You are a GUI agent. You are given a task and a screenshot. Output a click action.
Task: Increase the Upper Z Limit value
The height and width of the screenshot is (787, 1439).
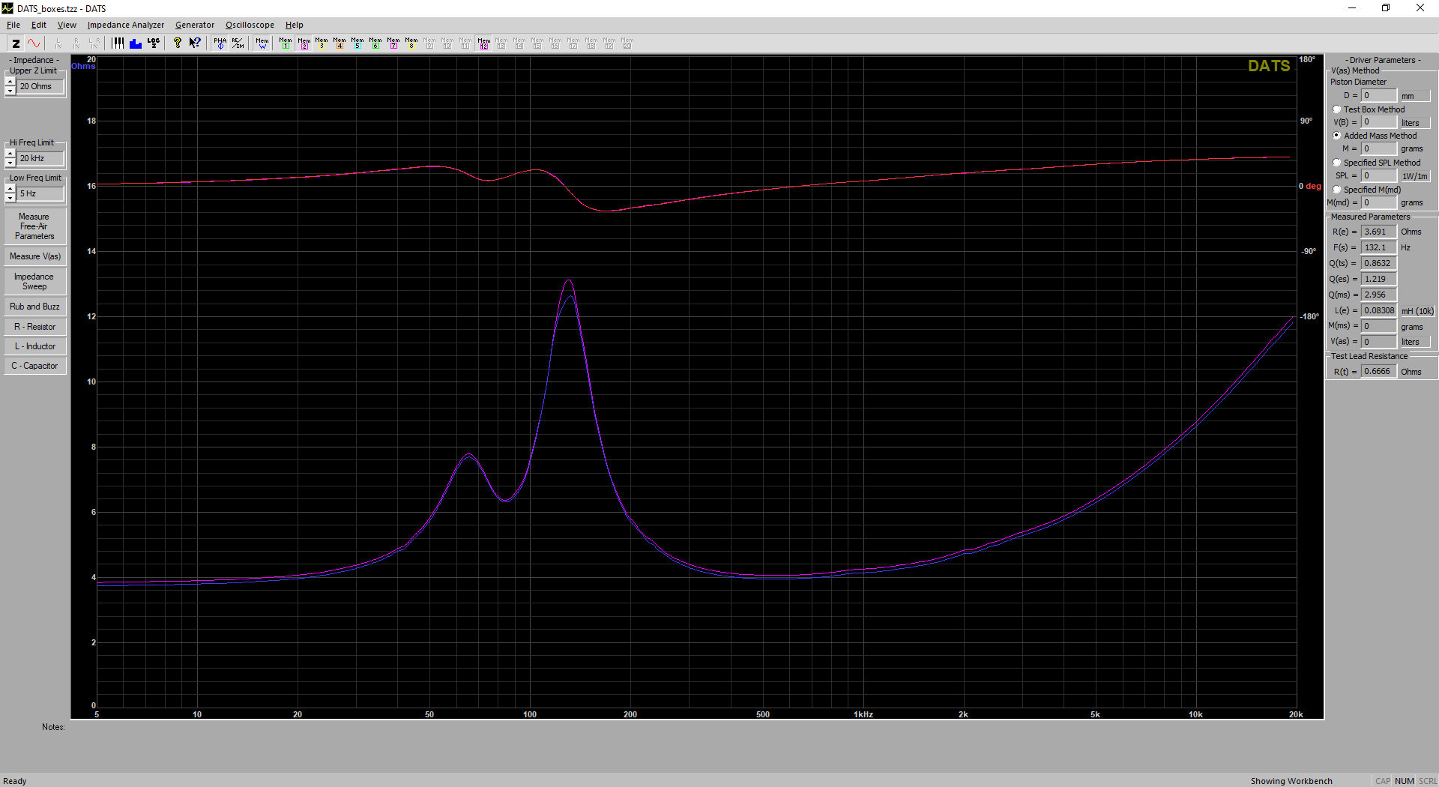[x=10, y=82]
